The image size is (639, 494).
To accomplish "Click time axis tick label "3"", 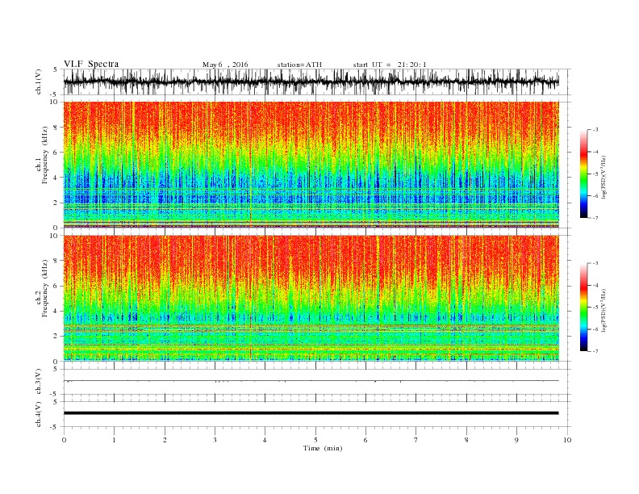I will (x=215, y=440).
